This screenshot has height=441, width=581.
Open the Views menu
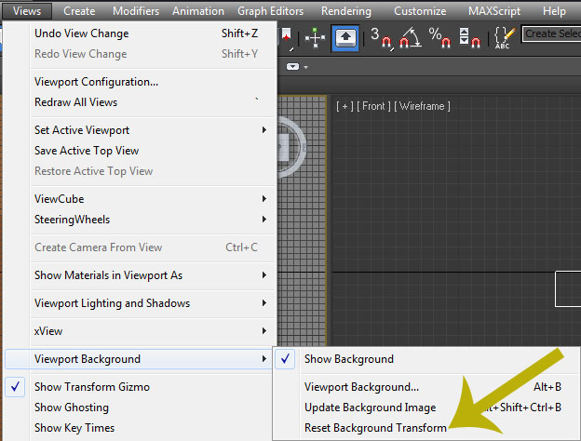click(27, 11)
